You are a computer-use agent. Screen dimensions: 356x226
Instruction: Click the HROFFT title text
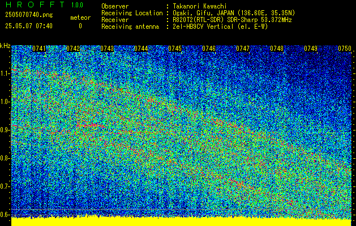tap(35, 5)
